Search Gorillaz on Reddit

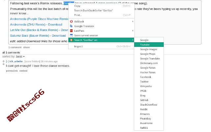(149, 109)
